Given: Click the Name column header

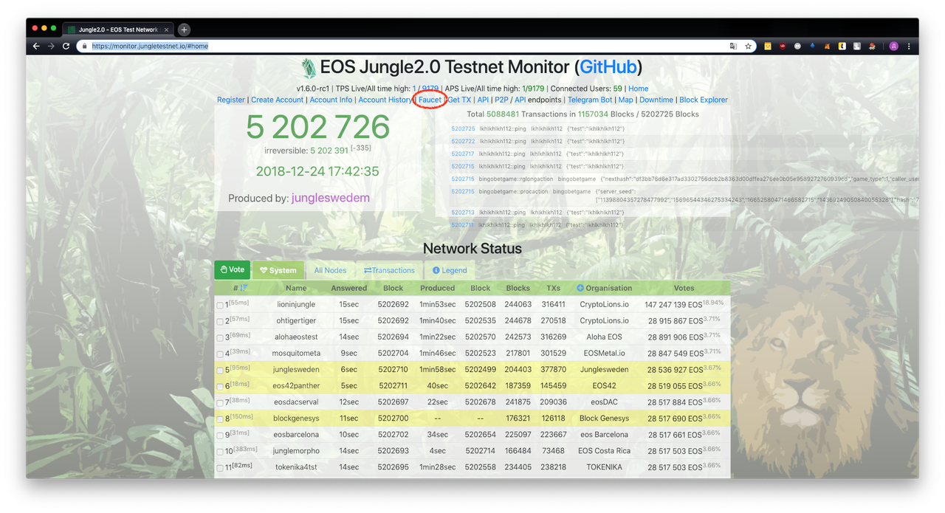Looking at the screenshot, I should pyautogui.click(x=296, y=288).
